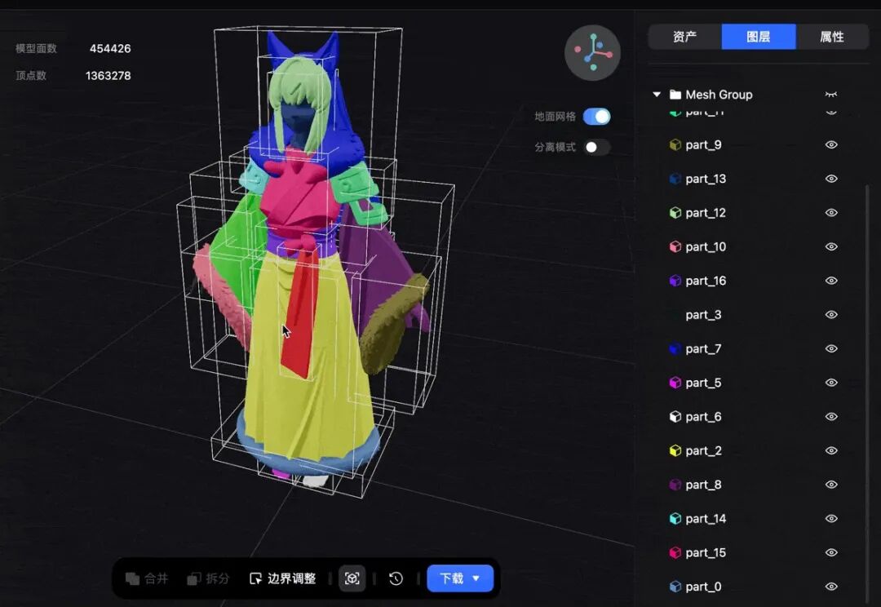Toggle the bounding box display icon
The height and width of the screenshot is (607, 881).
pos(352,578)
